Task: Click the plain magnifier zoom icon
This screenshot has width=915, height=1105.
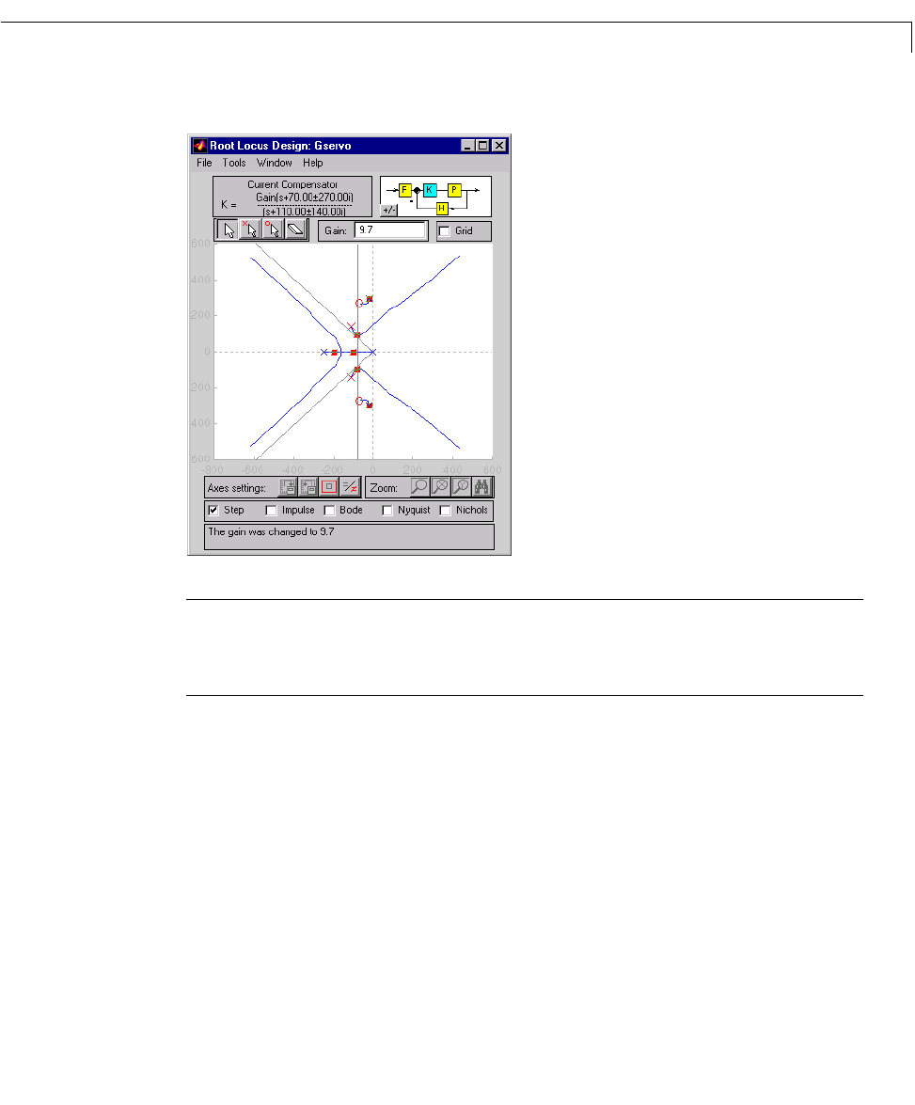Action: pos(419,487)
